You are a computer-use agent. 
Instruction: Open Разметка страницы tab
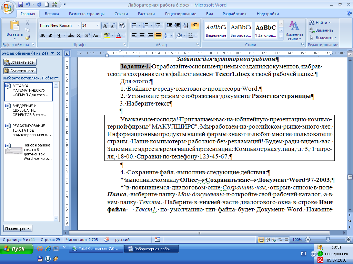tap(87, 14)
